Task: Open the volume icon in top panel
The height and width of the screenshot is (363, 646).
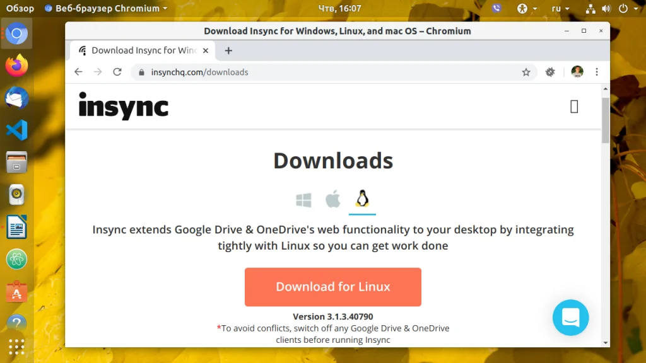Action: (606, 8)
